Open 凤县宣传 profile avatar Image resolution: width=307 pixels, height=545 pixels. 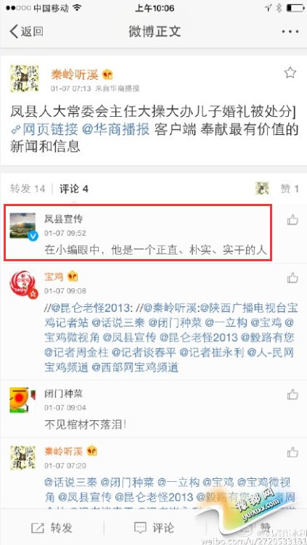pos(22,226)
